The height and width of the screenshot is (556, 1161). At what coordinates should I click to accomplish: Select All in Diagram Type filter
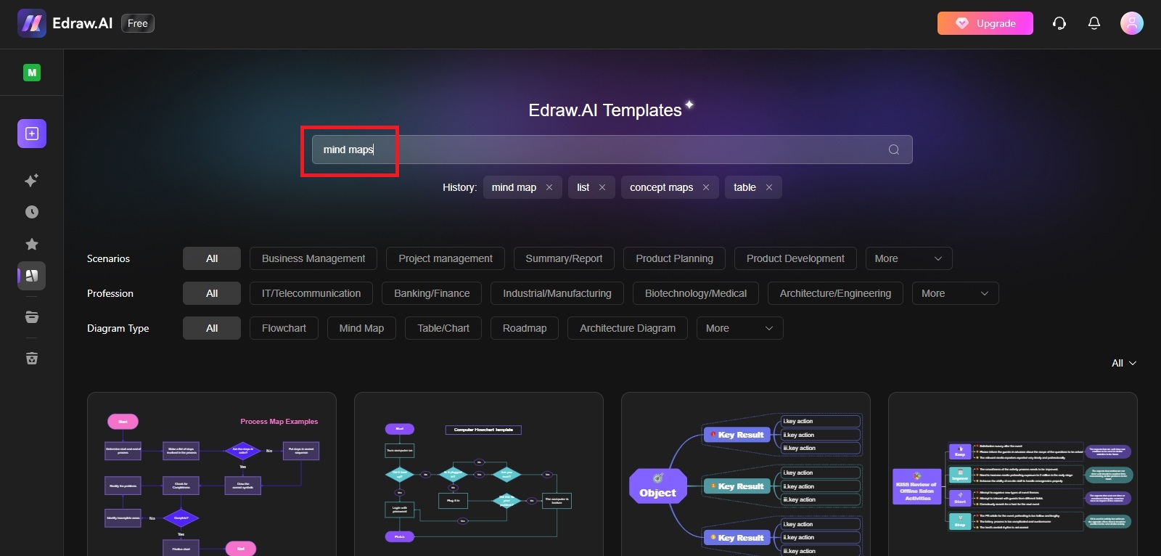(x=212, y=328)
